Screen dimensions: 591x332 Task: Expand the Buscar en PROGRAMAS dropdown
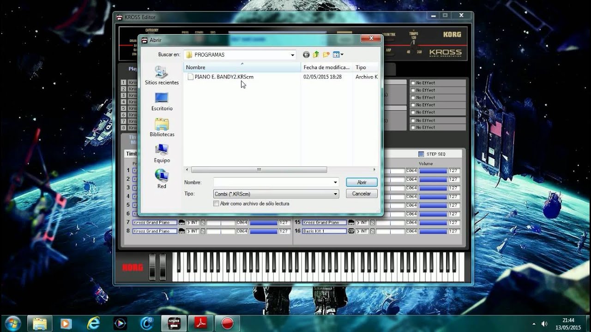pyautogui.click(x=292, y=55)
